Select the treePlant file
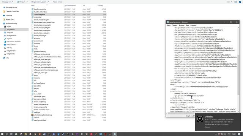The image size is (243, 136). [37, 112]
